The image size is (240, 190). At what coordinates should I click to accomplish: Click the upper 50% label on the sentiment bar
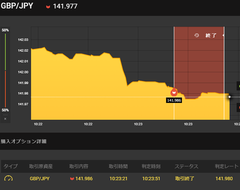coord(5,30)
